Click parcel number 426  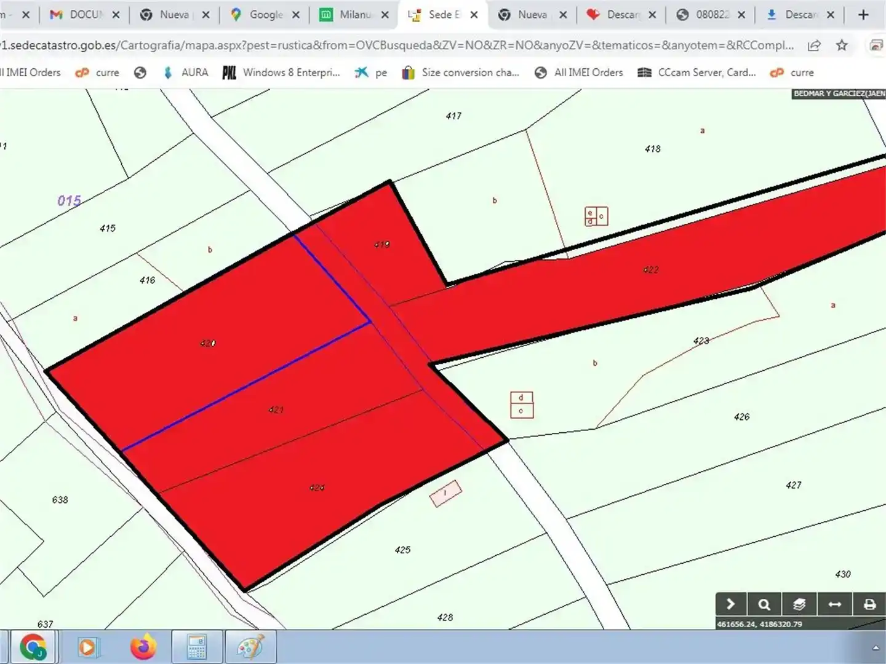click(x=742, y=417)
